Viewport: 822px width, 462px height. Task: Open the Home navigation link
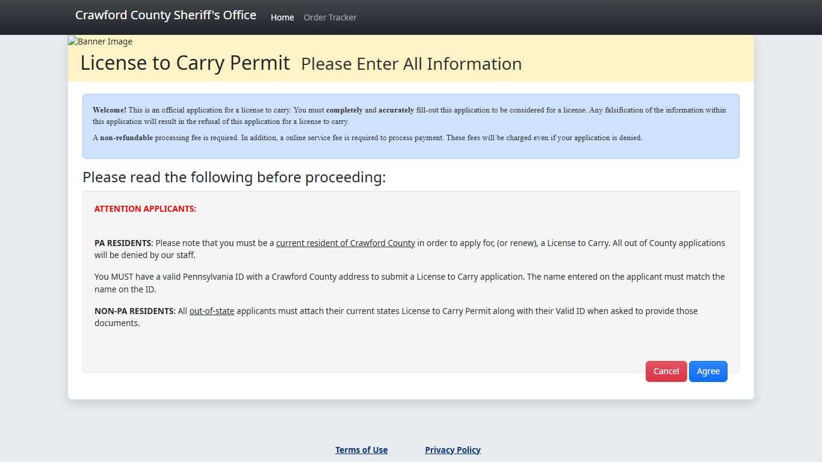point(282,17)
